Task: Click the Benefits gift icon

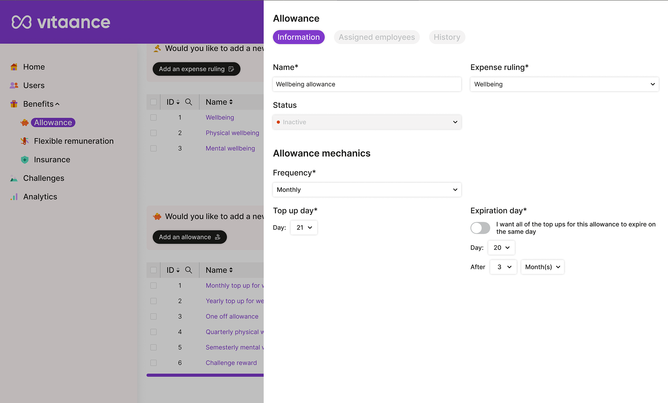Action: pos(14,104)
